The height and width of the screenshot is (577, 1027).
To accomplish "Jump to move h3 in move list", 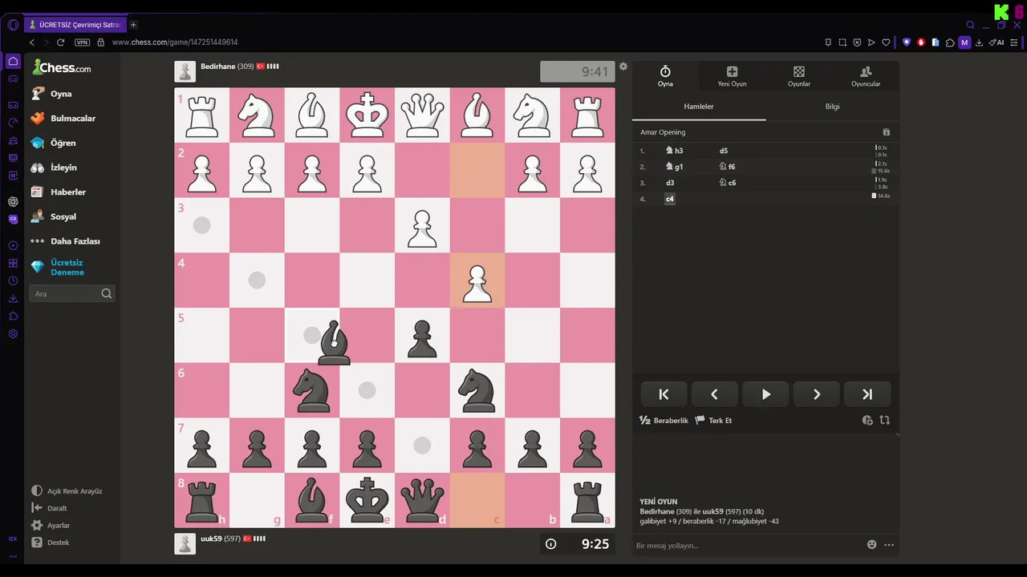I will 674,151.
